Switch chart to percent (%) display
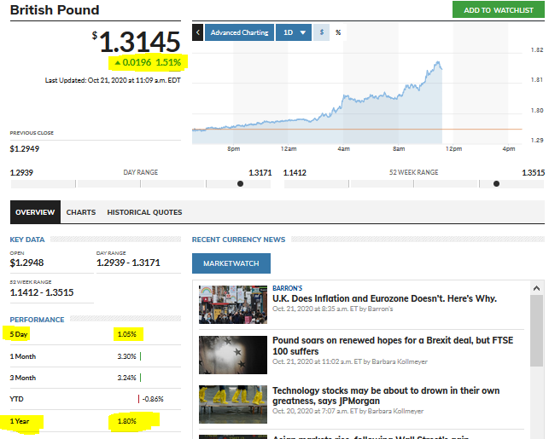This screenshot has width=549, height=439. (338, 32)
